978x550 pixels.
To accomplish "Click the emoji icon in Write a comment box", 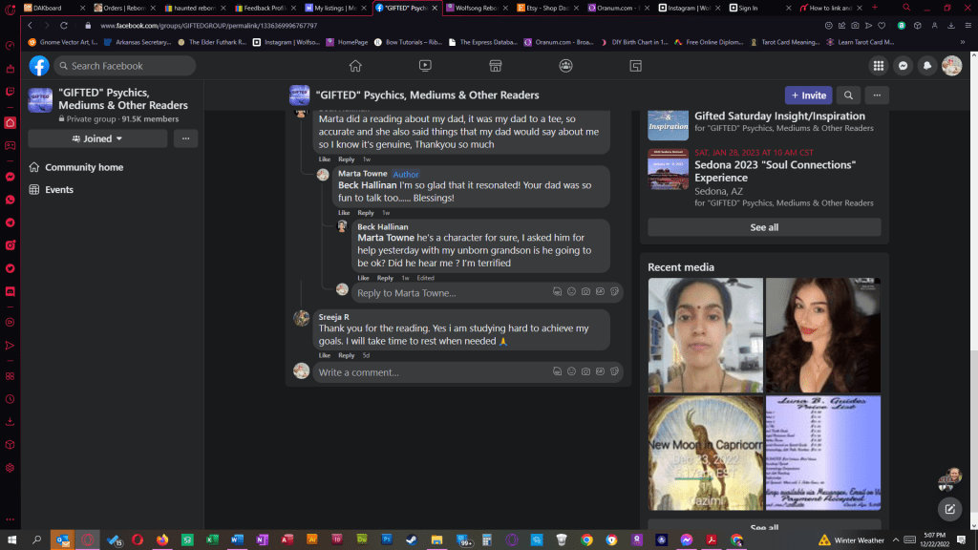I will point(571,372).
